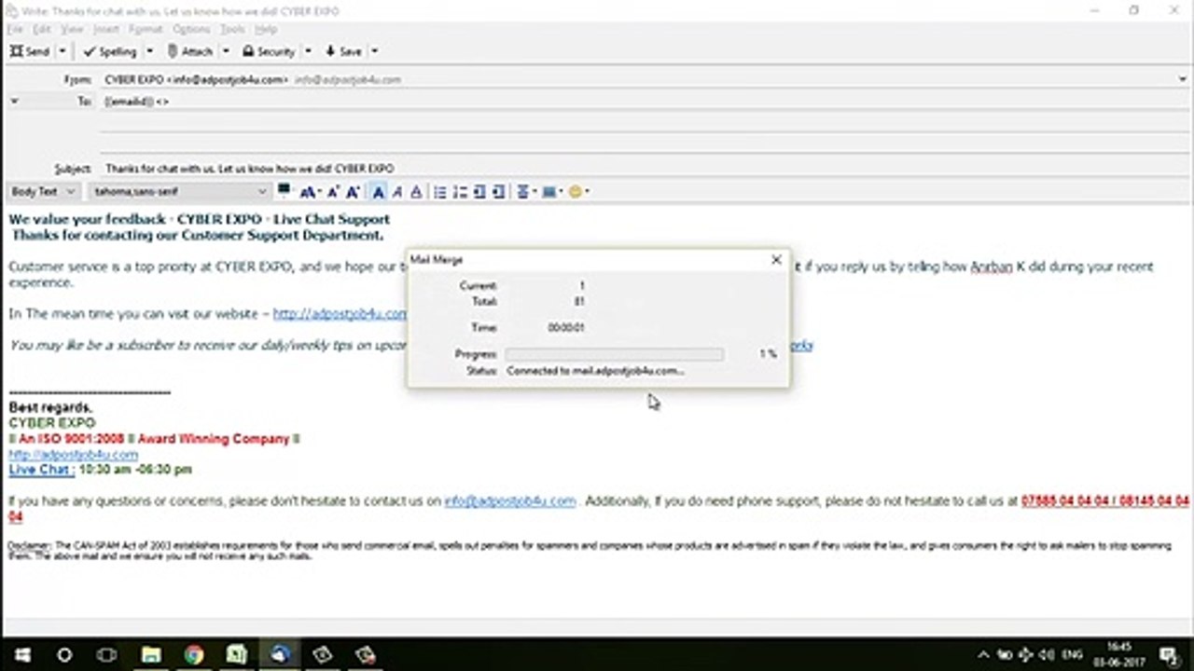This screenshot has width=1194, height=671.
Task: Open the Help menu
Action: point(266,30)
